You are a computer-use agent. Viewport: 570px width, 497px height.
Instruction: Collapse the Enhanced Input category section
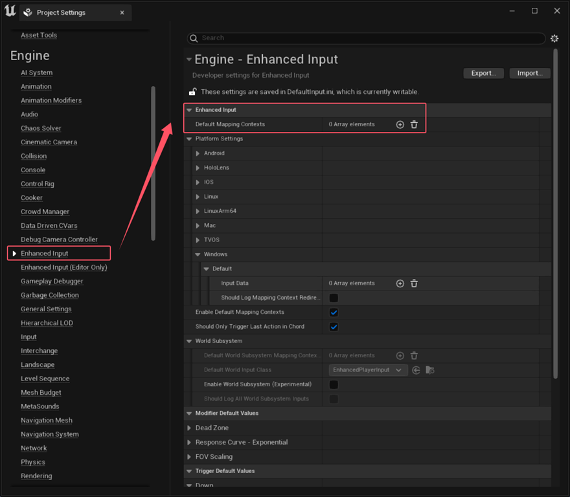[189, 110]
